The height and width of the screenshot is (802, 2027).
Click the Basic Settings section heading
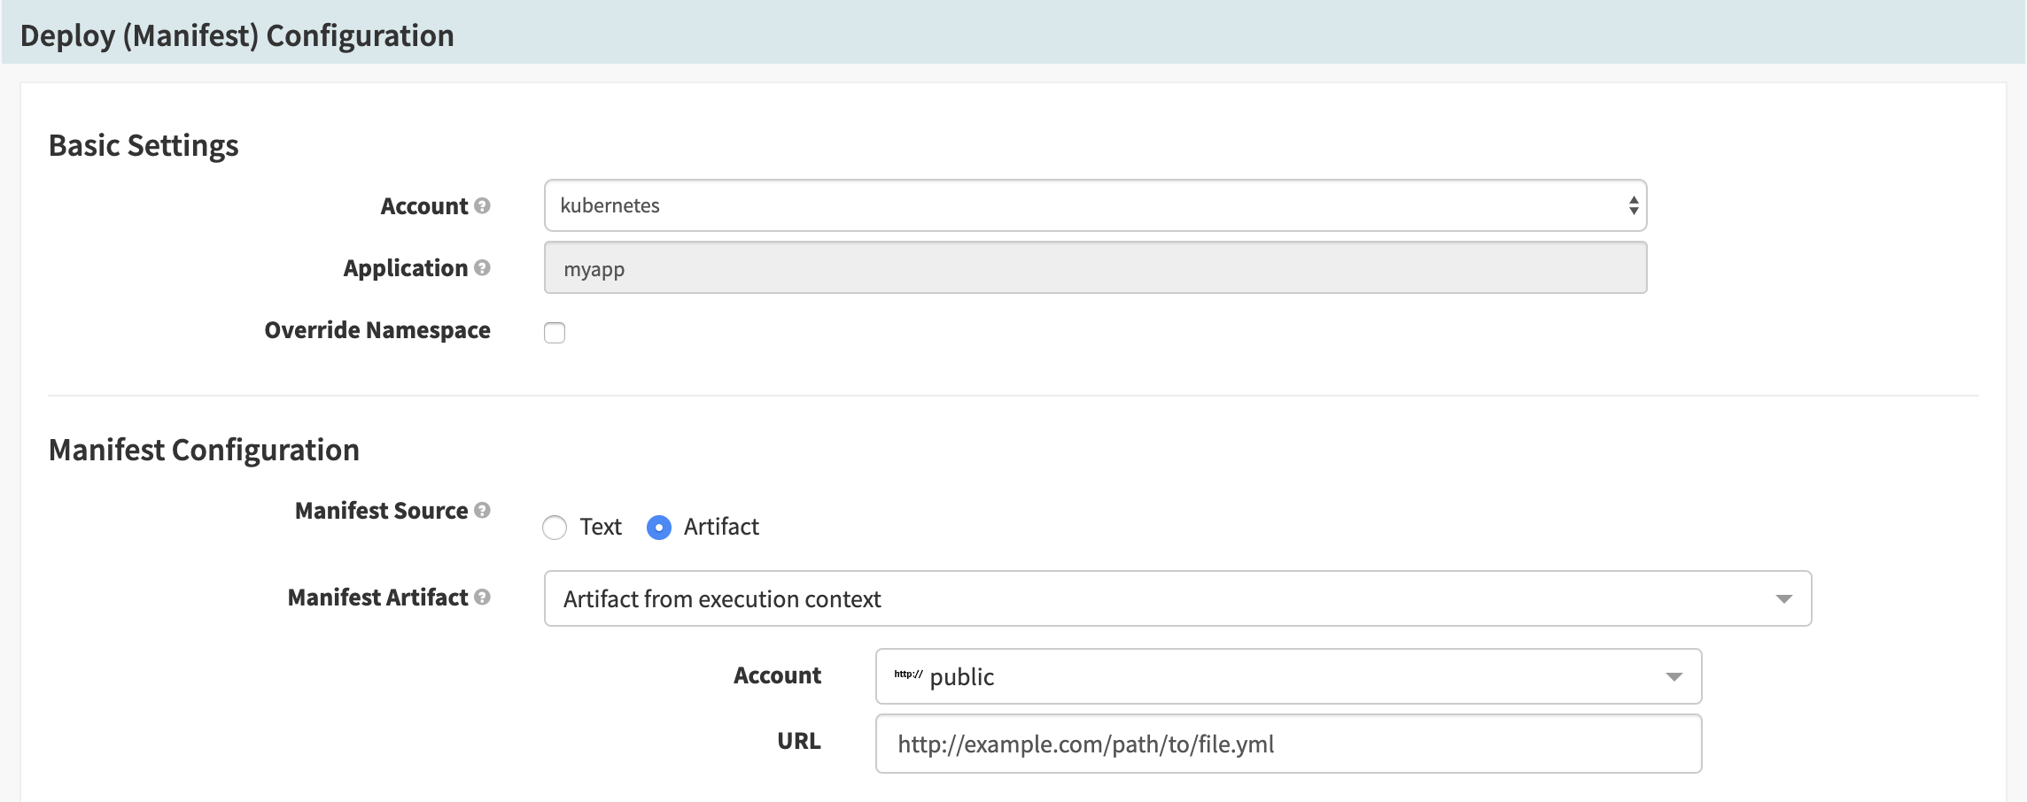click(144, 144)
